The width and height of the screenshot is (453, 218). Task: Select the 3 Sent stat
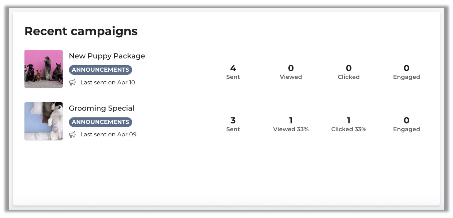click(233, 124)
